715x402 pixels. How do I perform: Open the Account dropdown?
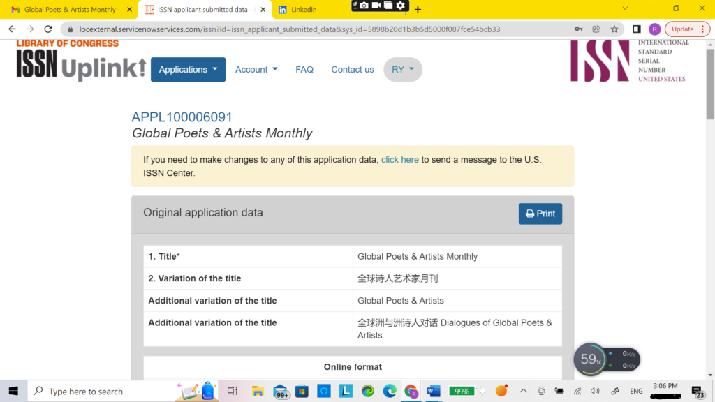[x=256, y=70]
